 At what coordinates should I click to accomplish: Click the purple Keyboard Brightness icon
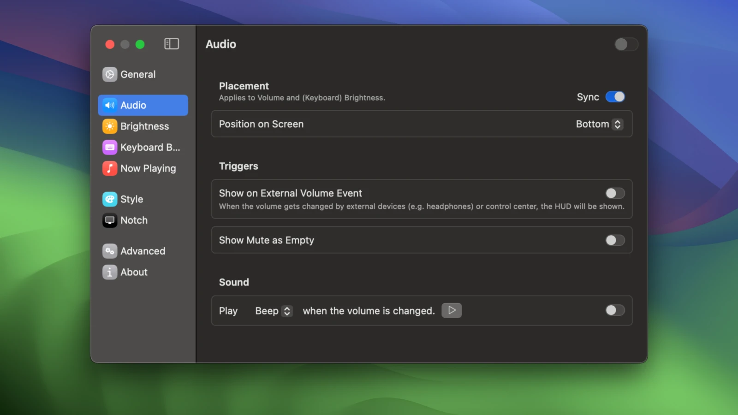point(110,148)
